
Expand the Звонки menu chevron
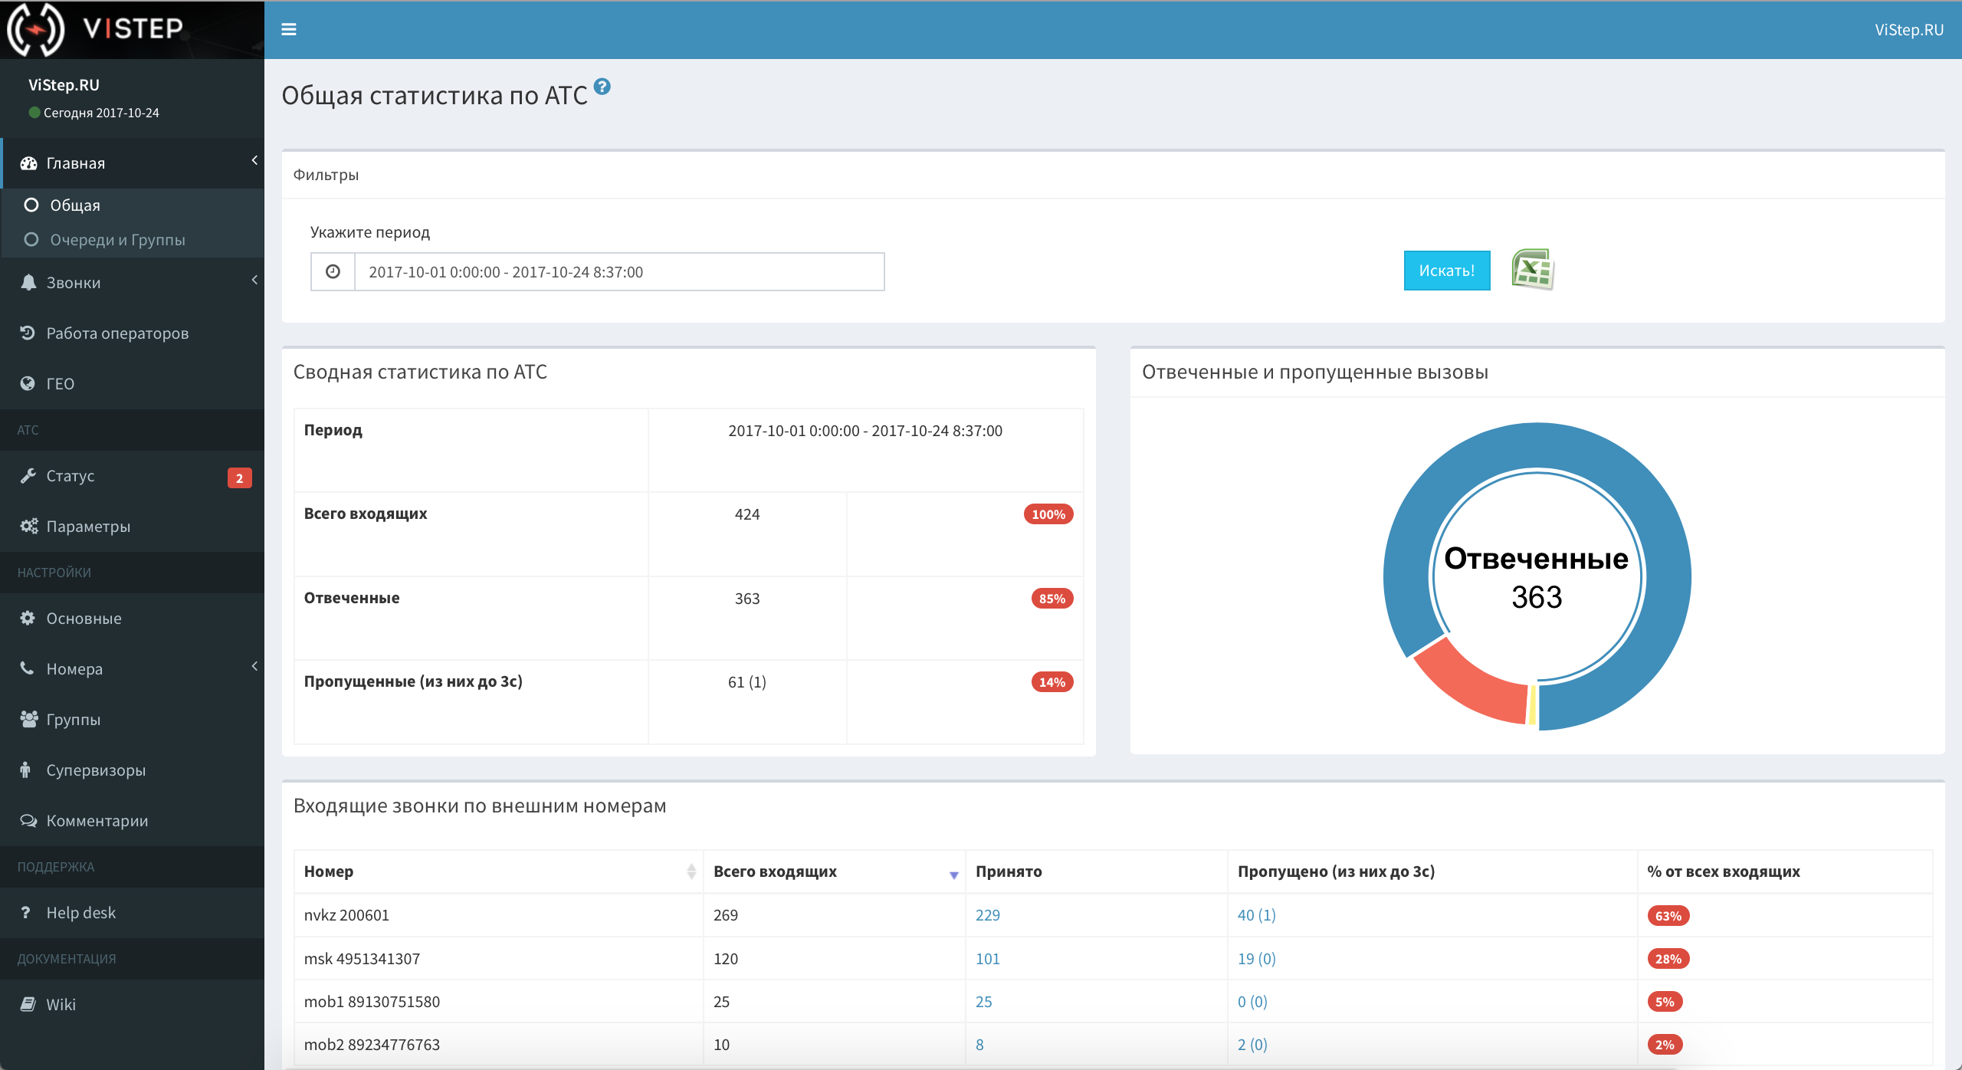tap(254, 280)
